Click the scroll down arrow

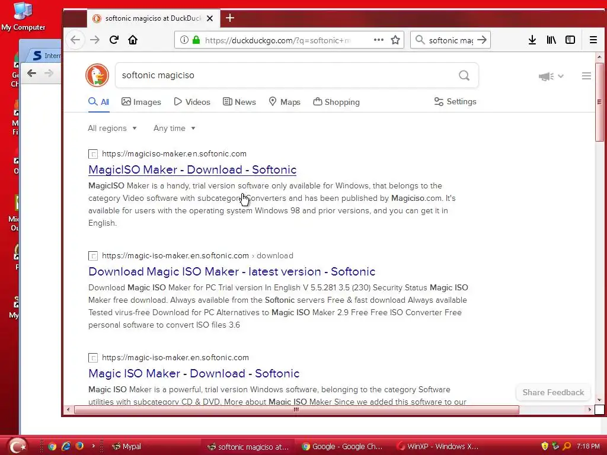[x=599, y=400]
